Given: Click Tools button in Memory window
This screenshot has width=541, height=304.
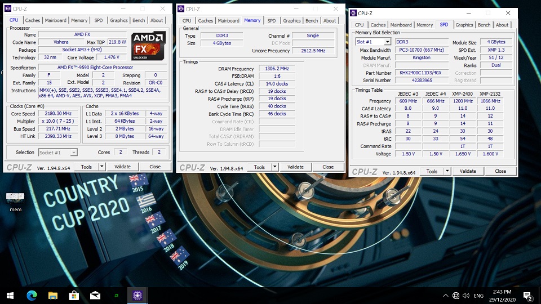Looking at the screenshot, I should [x=259, y=167].
